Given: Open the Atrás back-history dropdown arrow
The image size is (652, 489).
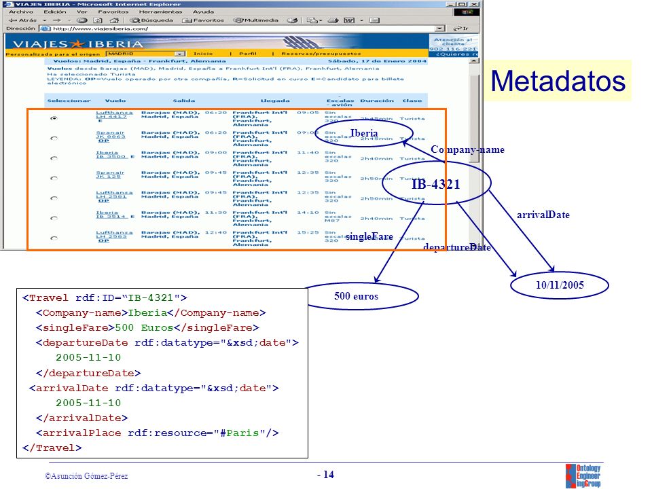Looking at the screenshot, I should (45, 20).
